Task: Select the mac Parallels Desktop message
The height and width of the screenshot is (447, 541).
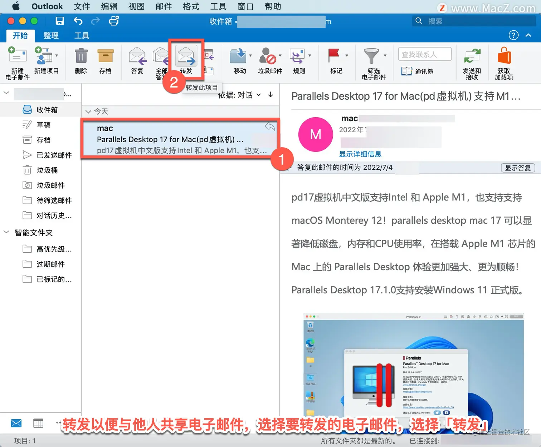Action: click(x=180, y=139)
